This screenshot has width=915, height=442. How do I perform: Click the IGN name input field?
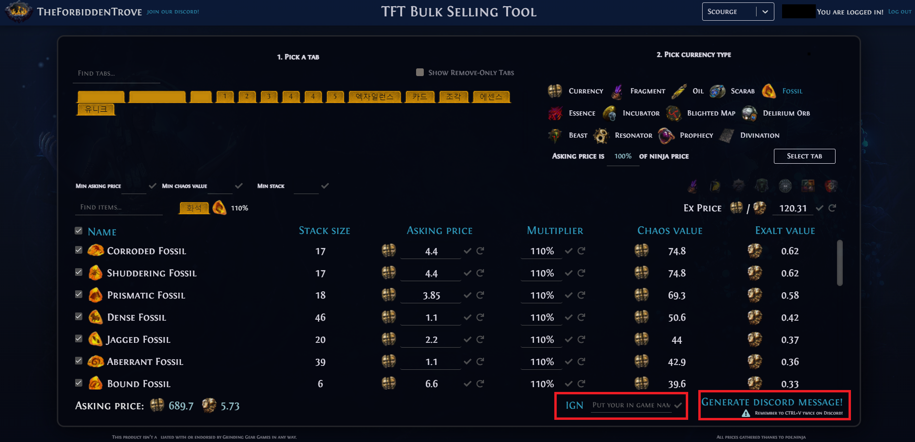coord(631,405)
